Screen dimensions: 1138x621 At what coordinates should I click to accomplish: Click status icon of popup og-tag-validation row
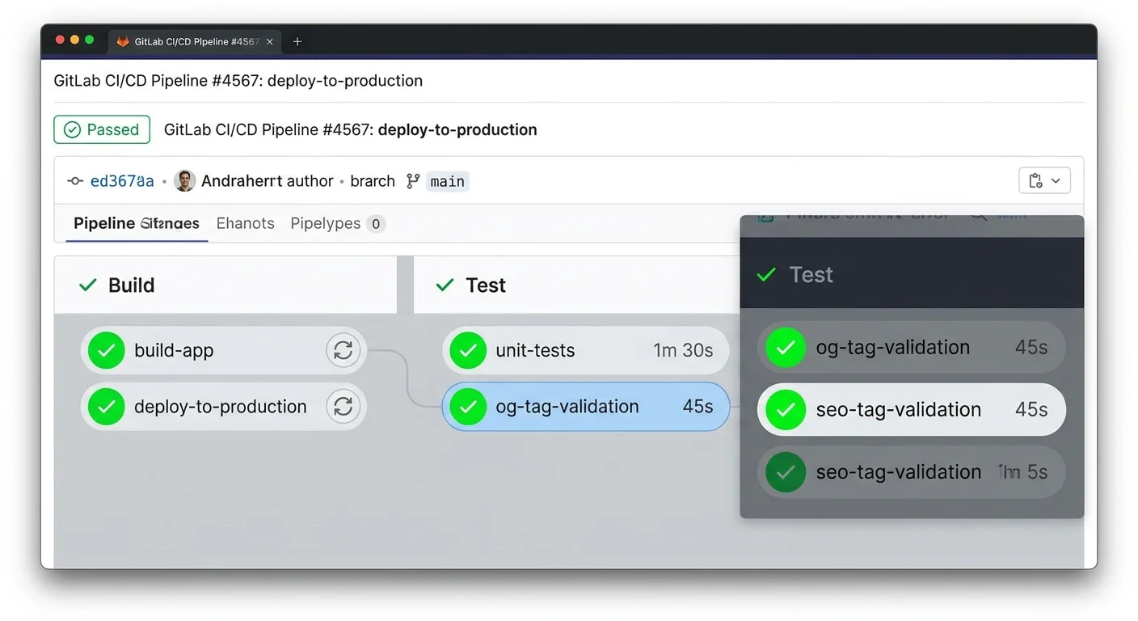point(786,348)
